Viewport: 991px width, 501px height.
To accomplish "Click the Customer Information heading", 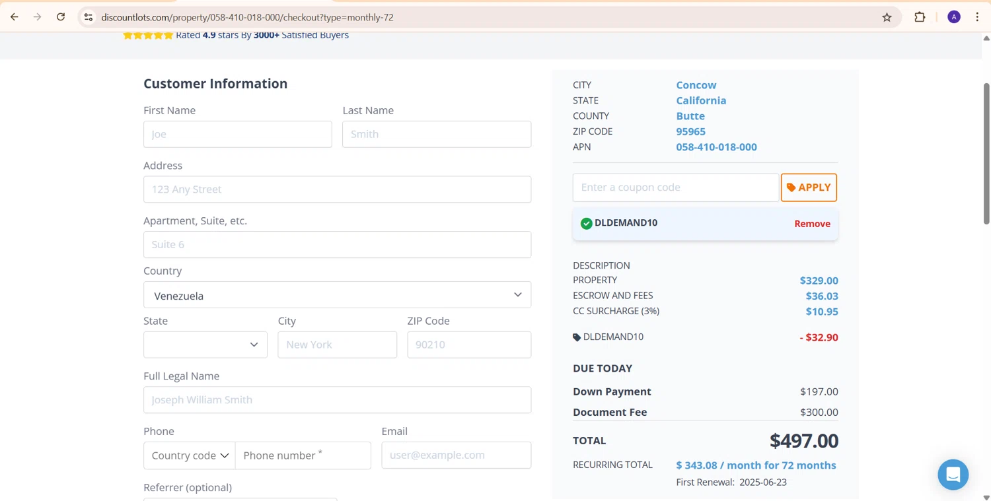I will [215, 83].
